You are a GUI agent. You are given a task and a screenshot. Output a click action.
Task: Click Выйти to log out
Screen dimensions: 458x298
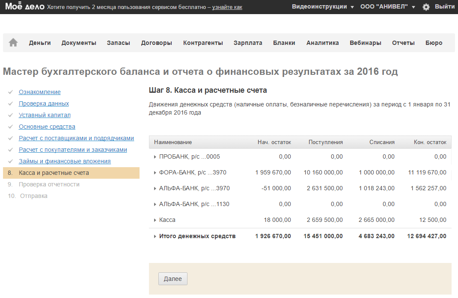(x=444, y=7)
